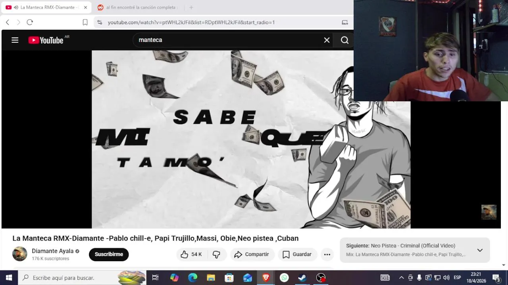
Task: Click the microphone icon in the system tray
Action: (x=419, y=277)
